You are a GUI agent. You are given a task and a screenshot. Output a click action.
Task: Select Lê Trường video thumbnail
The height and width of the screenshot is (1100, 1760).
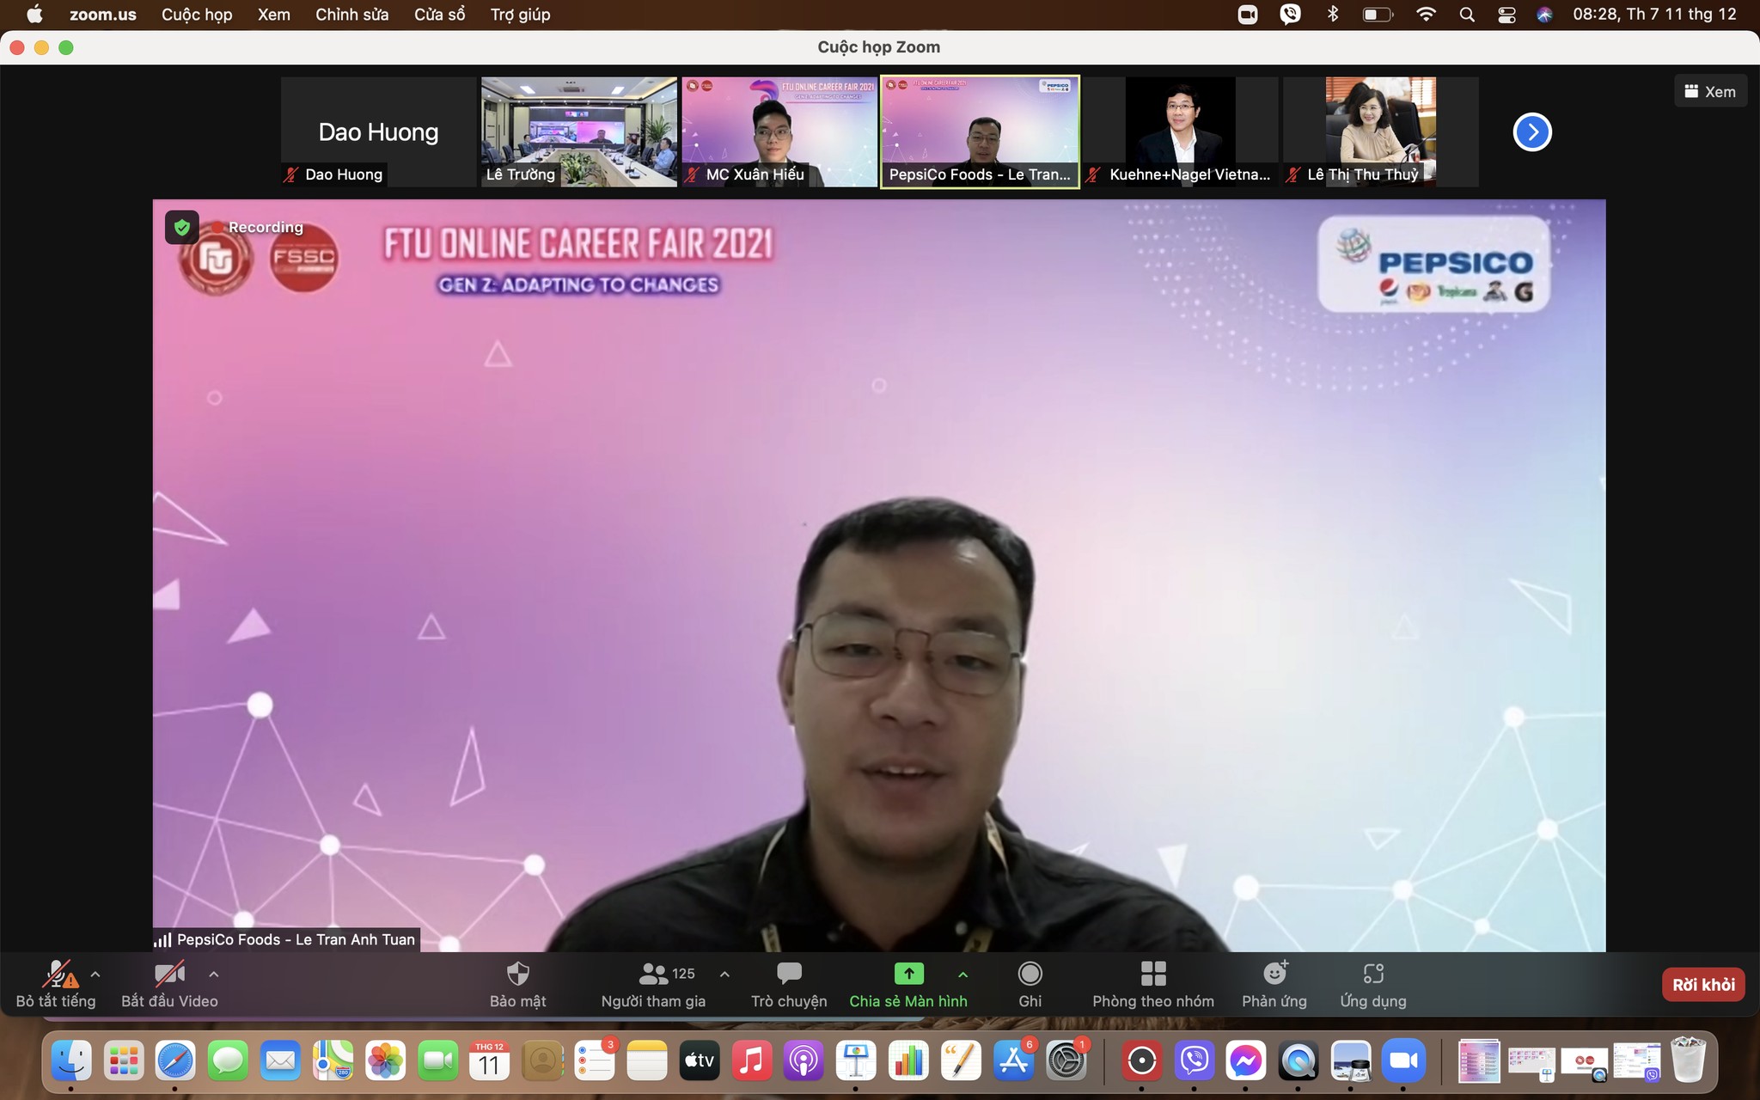pyautogui.click(x=578, y=131)
